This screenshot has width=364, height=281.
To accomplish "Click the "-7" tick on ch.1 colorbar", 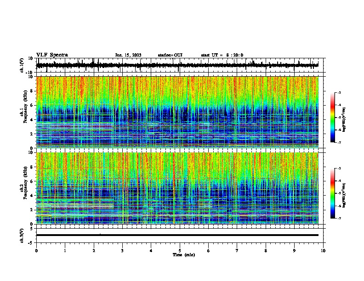I will coord(339,142).
